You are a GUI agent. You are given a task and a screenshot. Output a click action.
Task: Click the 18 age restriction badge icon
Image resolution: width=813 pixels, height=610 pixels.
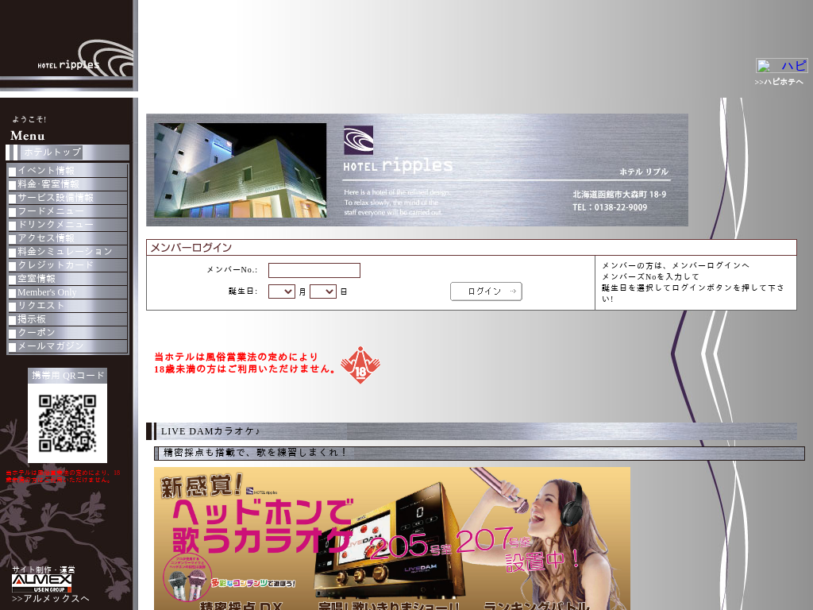(360, 365)
